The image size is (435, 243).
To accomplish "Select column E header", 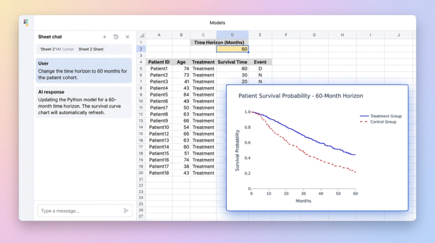I will point(260,35).
